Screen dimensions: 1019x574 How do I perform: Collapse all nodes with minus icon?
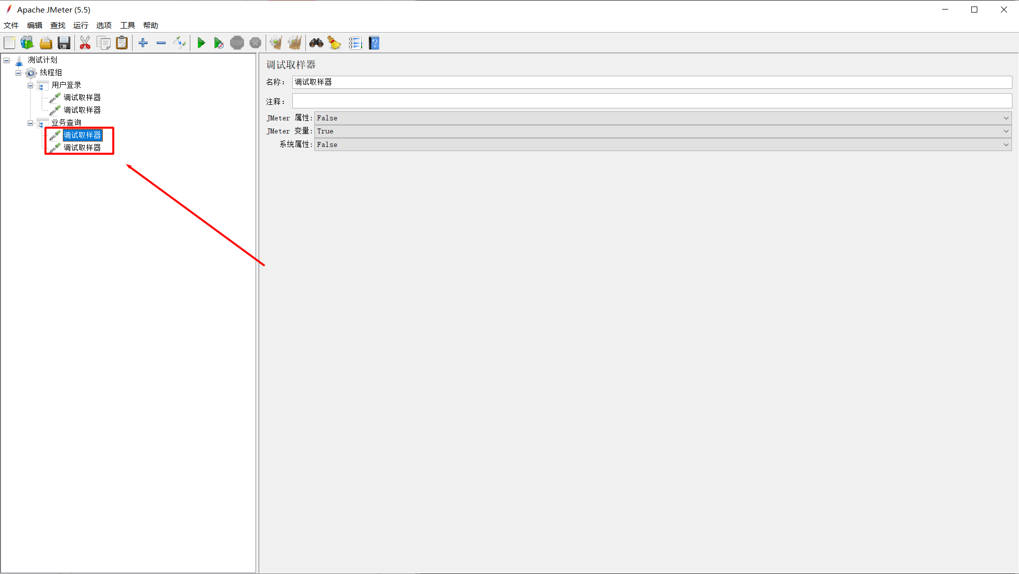point(161,43)
